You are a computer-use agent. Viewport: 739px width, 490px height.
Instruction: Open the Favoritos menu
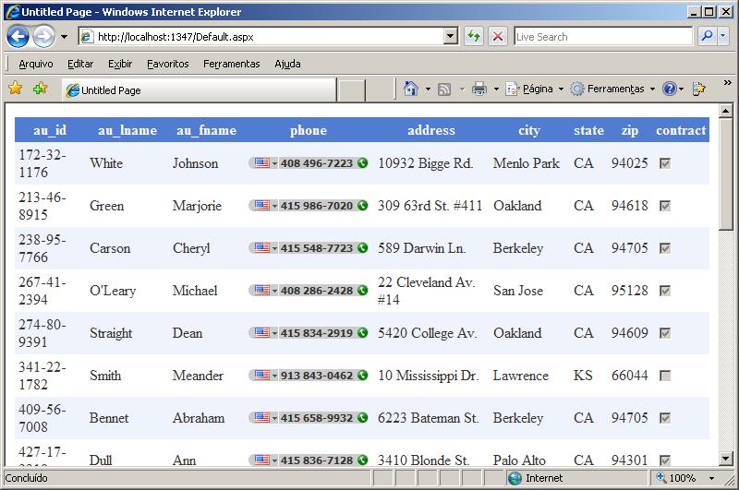(167, 64)
